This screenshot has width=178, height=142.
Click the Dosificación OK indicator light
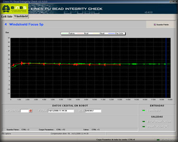click(x=144, y=127)
